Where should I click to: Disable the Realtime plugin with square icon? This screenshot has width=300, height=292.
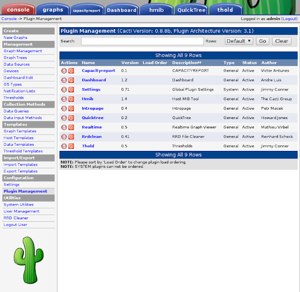[x=71, y=127]
